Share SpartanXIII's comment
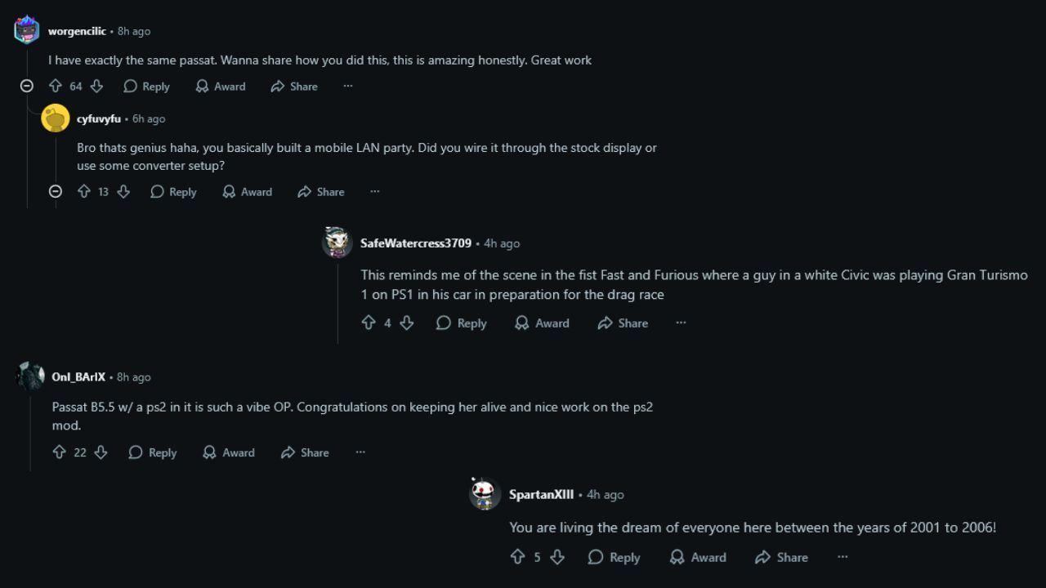The height and width of the screenshot is (588, 1046). tap(781, 557)
